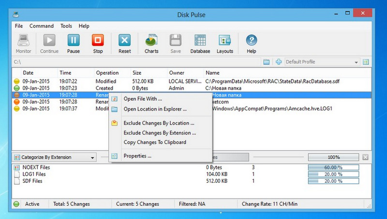Pause monitoring with the Pause icon
The image size is (387, 219).
point(74,40)
